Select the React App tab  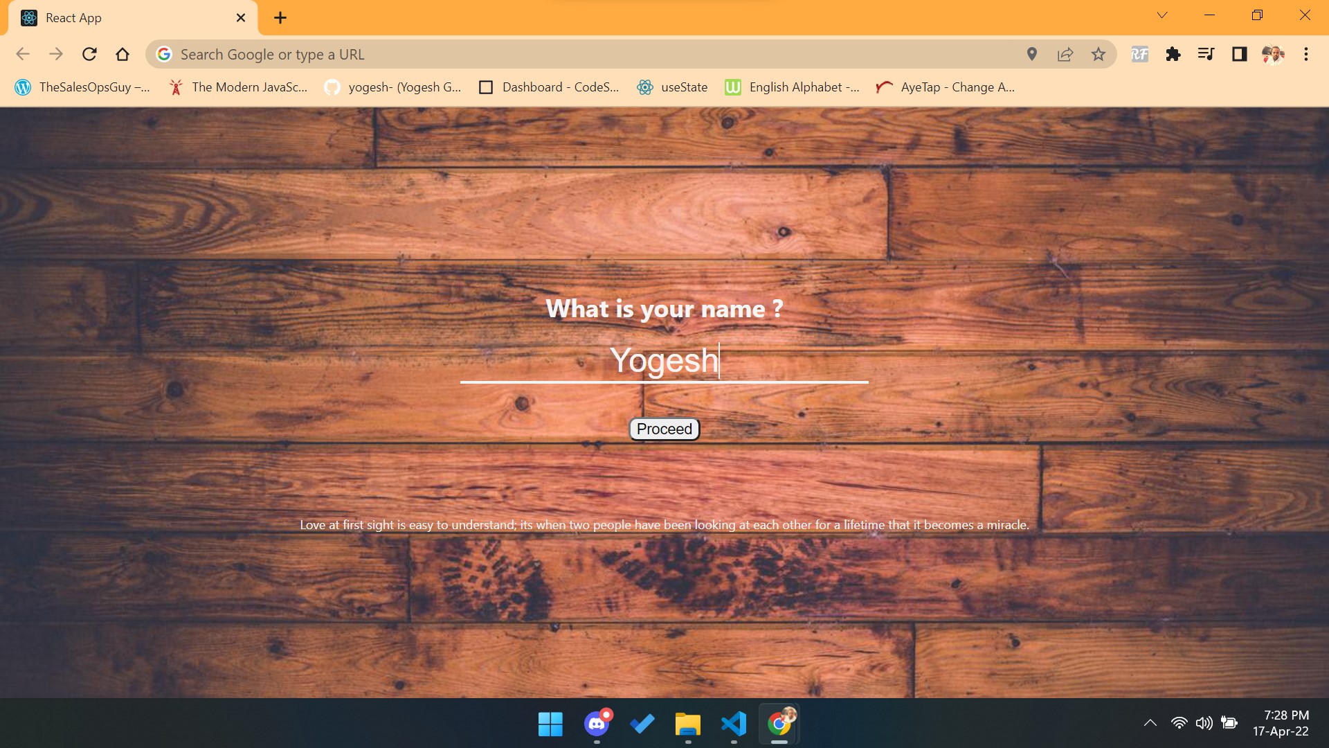coord(125,18)
